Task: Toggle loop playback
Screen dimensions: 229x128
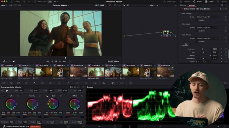Action: pyautogui.click(x=69, y=62)
